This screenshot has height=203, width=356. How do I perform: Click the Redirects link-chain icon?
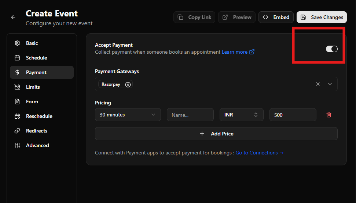17,131
